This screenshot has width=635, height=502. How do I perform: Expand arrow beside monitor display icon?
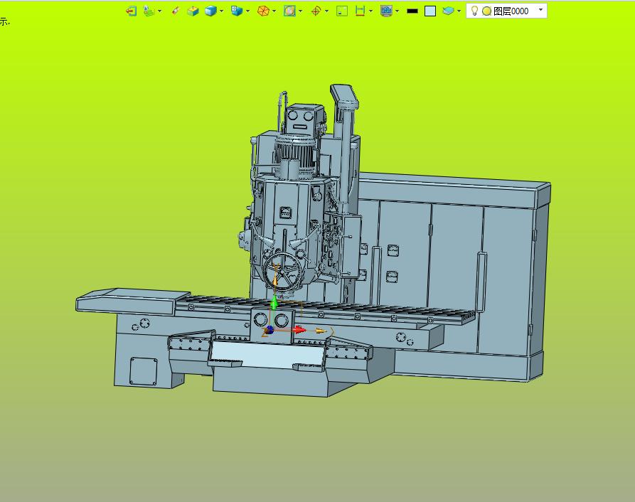coord(397,11)
